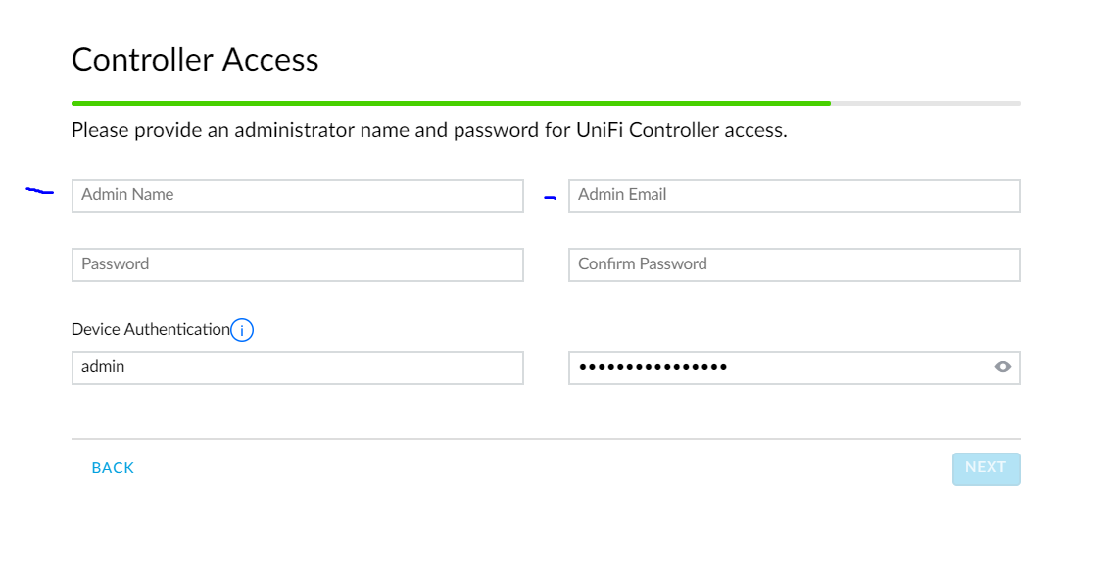Click the green filled progress bar section
Viewport: 1112px width, 574px height.
(x=451, y=103)
